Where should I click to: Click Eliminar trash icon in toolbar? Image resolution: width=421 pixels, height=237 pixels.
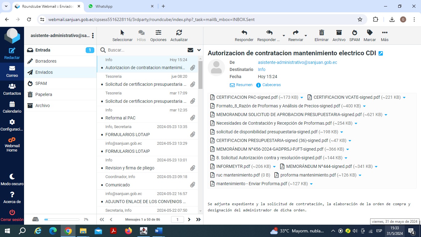[321, 33]
